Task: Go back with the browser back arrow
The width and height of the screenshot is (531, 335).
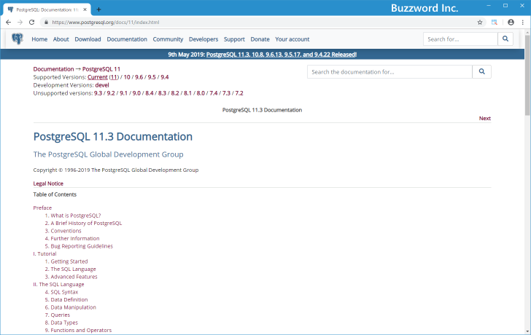Action: pyautogui.click(x=9, y=23)
